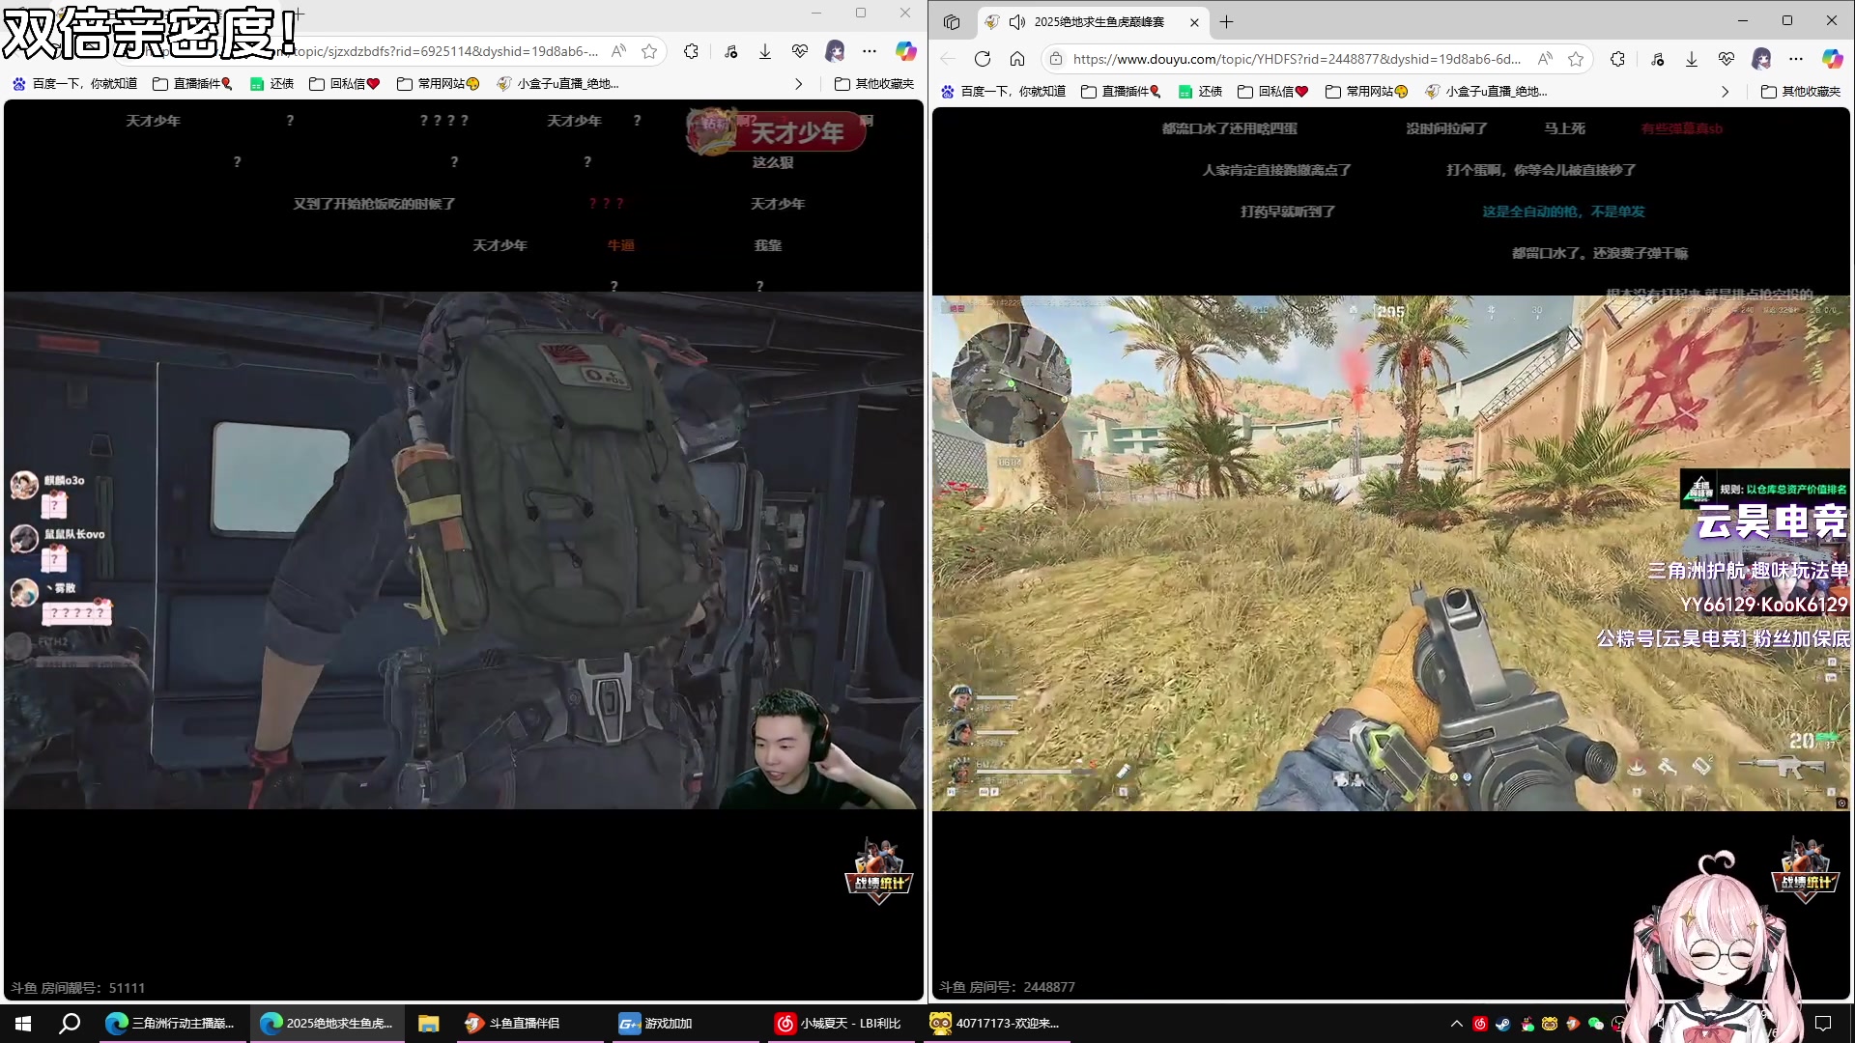Refresh the douyu page in right browser
The image size is (1855, 1043).
[983, 59]
